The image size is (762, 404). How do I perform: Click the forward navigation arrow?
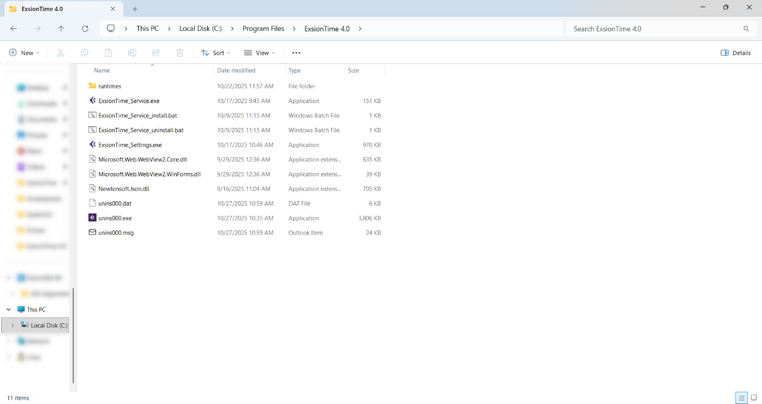pos(38,29)
